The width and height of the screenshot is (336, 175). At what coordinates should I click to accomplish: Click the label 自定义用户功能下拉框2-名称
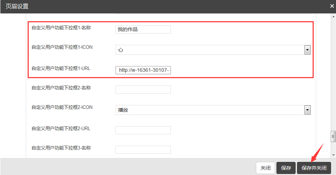click(x=61, y=88)
